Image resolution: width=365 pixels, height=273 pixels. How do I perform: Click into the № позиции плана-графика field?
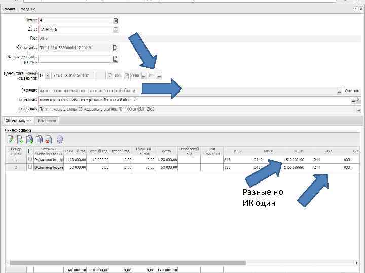[75, 59]
